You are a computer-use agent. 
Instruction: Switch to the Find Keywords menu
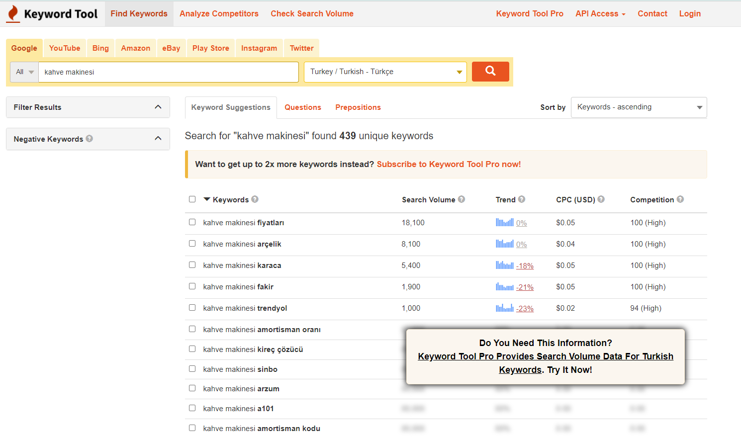[x=139, y=13]
